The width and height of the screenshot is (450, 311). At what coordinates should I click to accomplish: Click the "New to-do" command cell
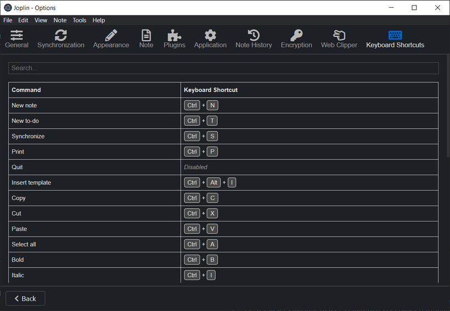pyautogui.click(x=95, y=121)
